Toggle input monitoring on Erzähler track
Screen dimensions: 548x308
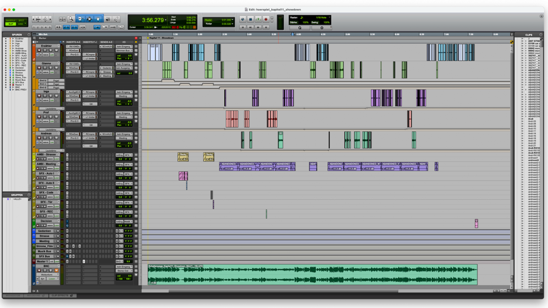(45, 50)
